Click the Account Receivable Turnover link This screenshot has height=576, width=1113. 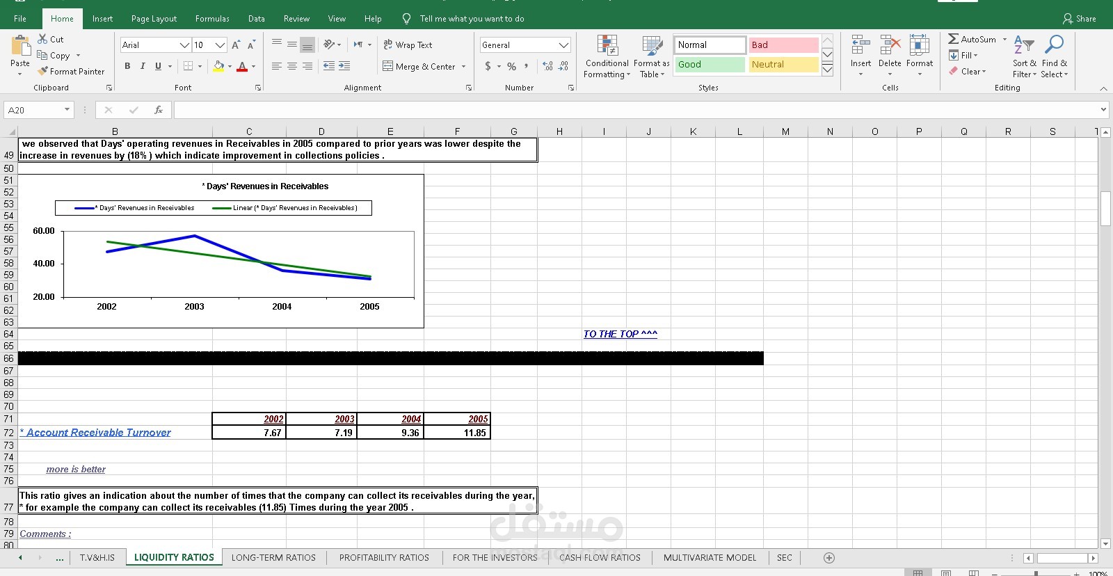click(x=95, y=433)
